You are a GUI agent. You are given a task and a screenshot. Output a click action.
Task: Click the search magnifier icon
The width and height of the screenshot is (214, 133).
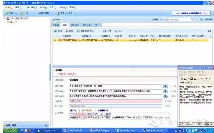click(192, 20)
